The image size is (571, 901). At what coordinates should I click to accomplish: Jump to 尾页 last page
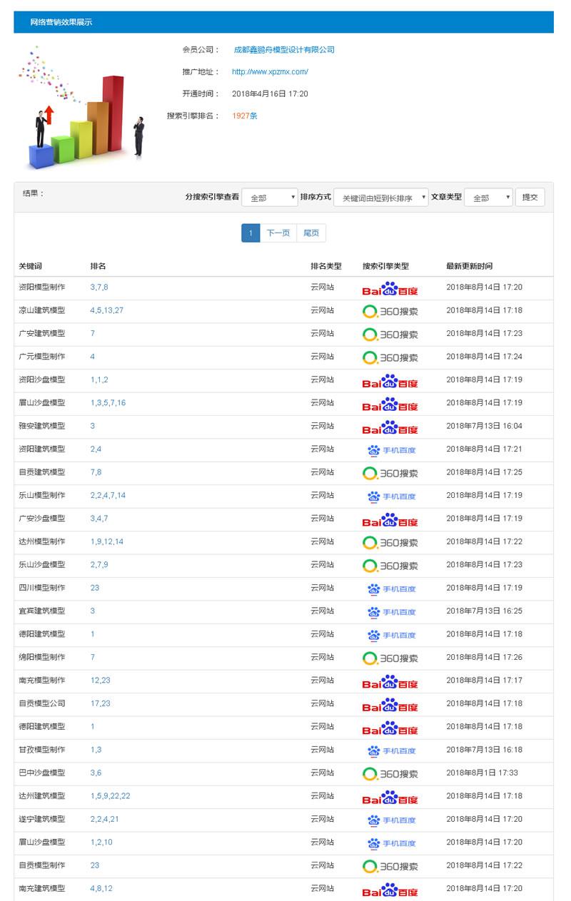pyautogui.click(x=311, y=233)
